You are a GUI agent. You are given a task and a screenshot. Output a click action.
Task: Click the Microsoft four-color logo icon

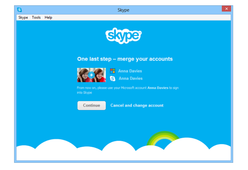113,71
